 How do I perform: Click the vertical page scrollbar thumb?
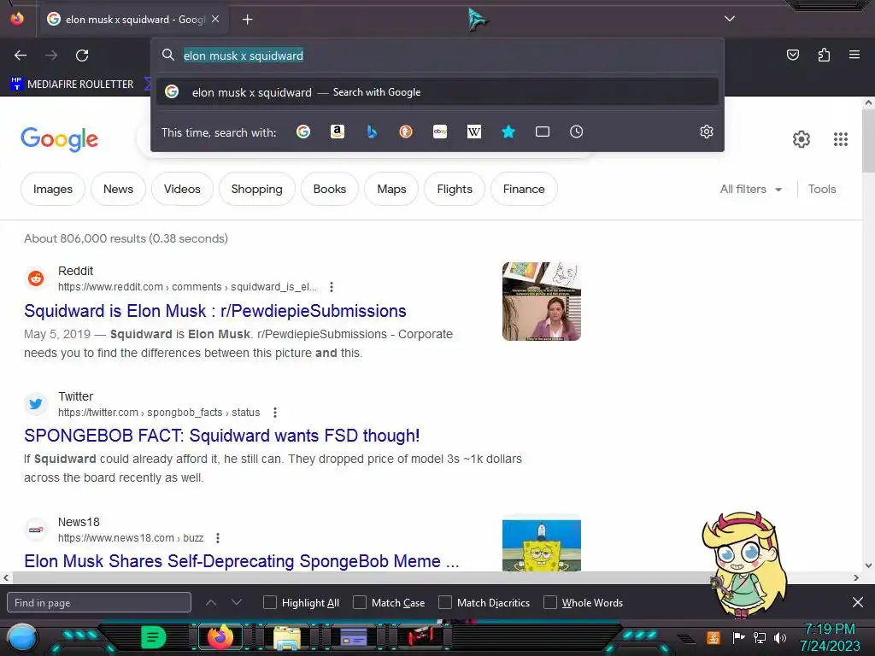tap(868, 141)
